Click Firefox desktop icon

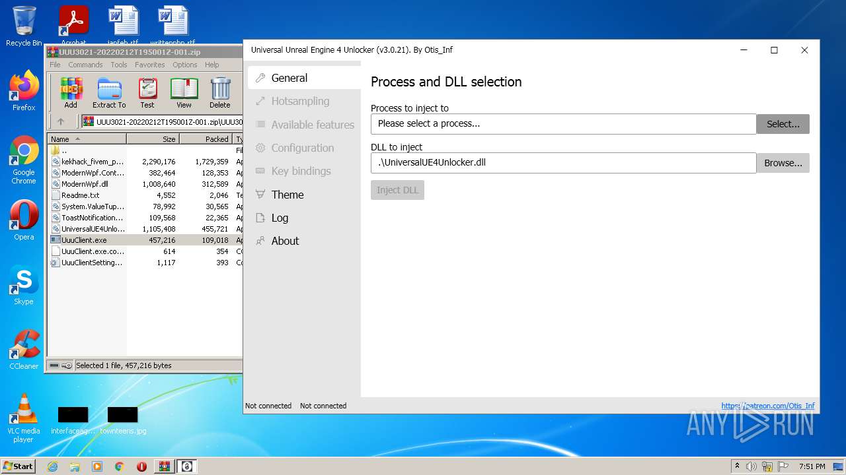pos(24,91)
